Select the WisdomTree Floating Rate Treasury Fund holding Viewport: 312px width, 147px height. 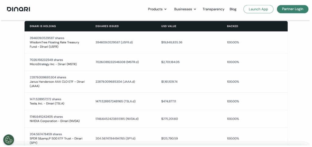click(x=54, y=43)
